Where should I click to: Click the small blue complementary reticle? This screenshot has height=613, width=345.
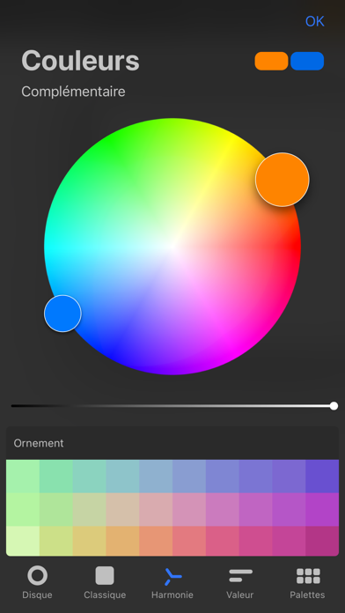pos(62,314)
